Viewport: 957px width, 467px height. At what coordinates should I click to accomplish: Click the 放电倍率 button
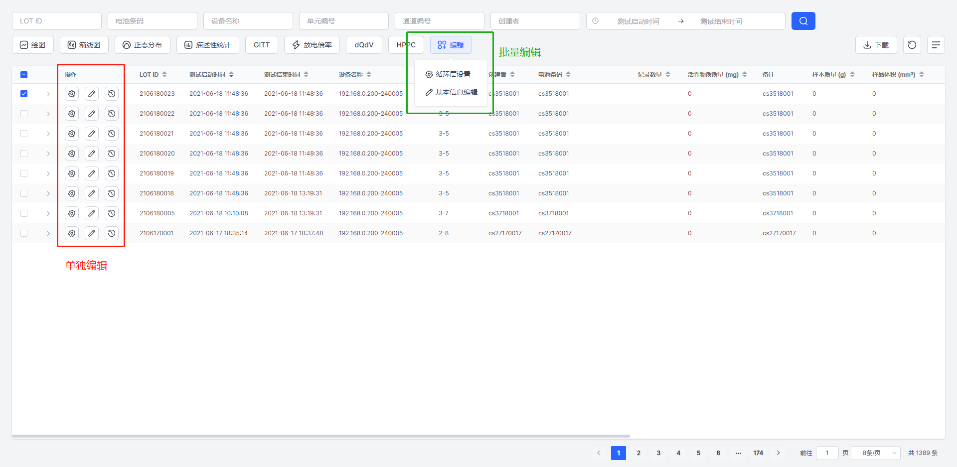point(312,45)
